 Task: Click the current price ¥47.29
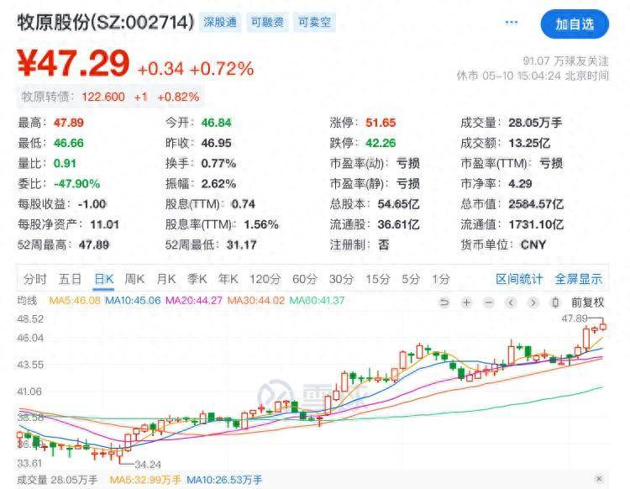[x=73, y=64]
